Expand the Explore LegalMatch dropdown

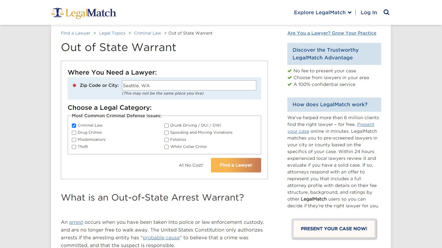tap(322, 13)
